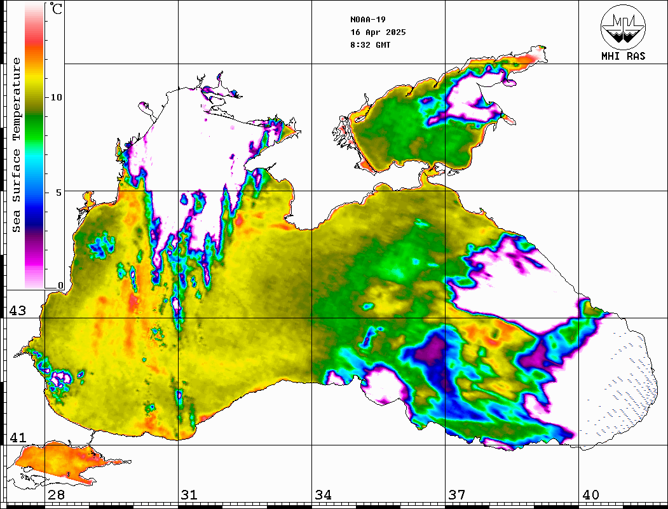Image resolution: width=668 pixels, height=509 pixels.
Task: Click the longitude label 34
Action: [x=323, y=495]
